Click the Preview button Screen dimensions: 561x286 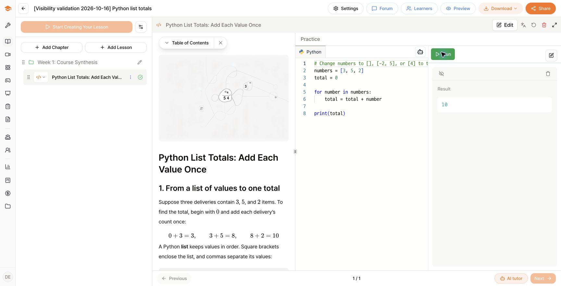click(458, 8)
